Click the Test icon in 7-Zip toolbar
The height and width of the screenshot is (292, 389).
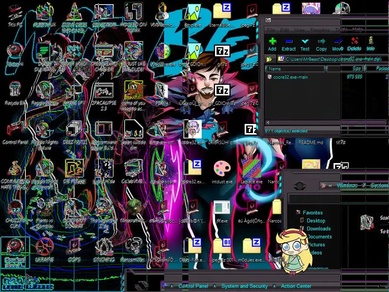pos(305,41)
